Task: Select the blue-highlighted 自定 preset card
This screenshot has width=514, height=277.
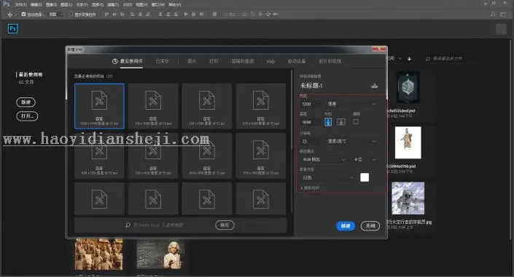Action: click(x=99, y=106)
